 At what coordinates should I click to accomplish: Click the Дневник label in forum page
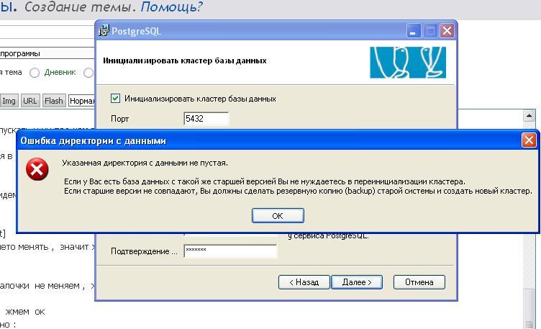tap(60, 73)
